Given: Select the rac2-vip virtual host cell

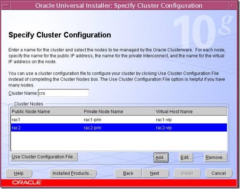Looking at the screenshot, I should [191, 127].
